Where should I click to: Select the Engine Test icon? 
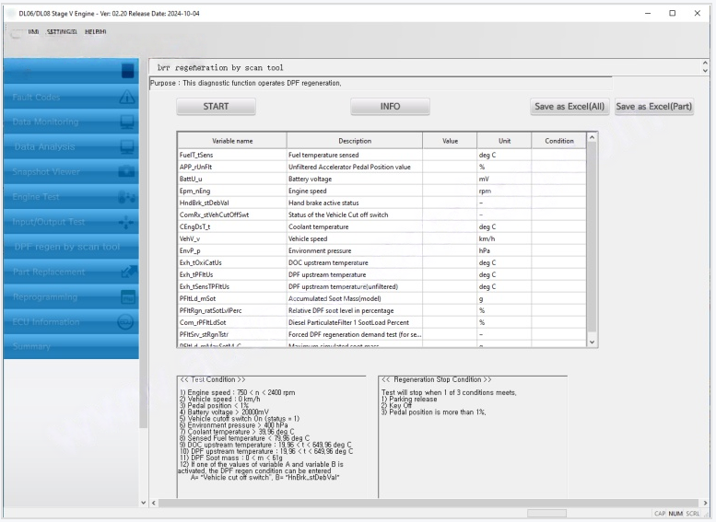[127, 196]
